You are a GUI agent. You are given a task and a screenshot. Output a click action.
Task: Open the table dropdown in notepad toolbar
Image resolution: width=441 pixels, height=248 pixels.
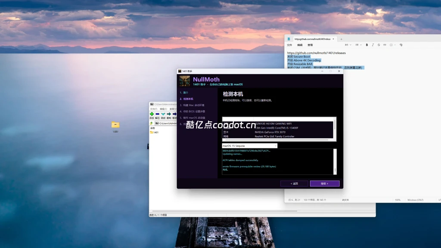click(392, 45)
